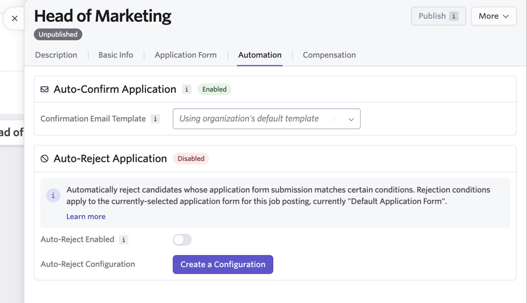The height and width of the screenshot is (303, 527).
Task: View the Compensation tab
Action: pyautogui.click(x=329, y=55)
